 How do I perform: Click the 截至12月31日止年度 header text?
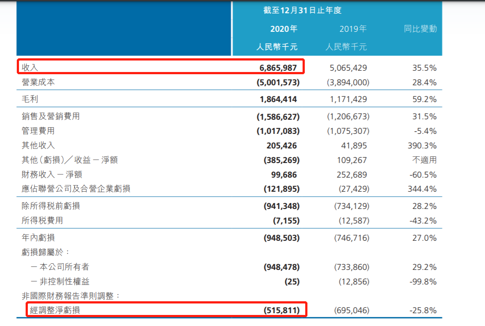click(x=303, y=10)
